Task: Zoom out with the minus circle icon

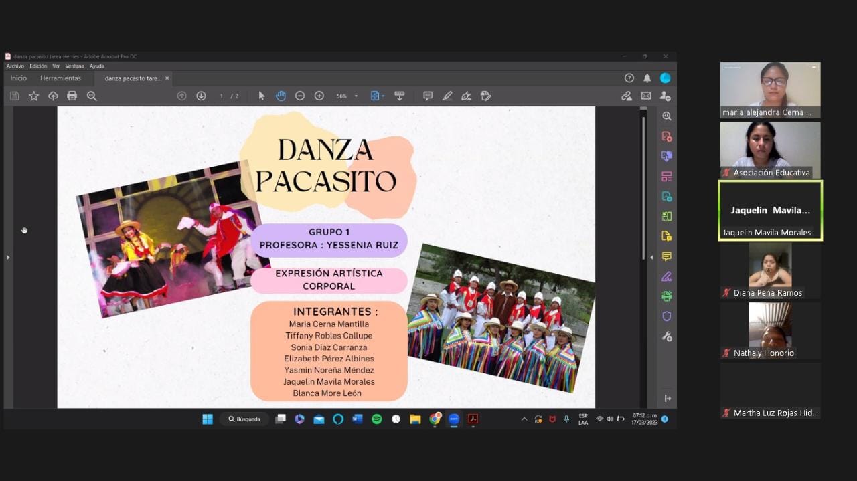Action: pyautogui.click(x=300, y=96)
